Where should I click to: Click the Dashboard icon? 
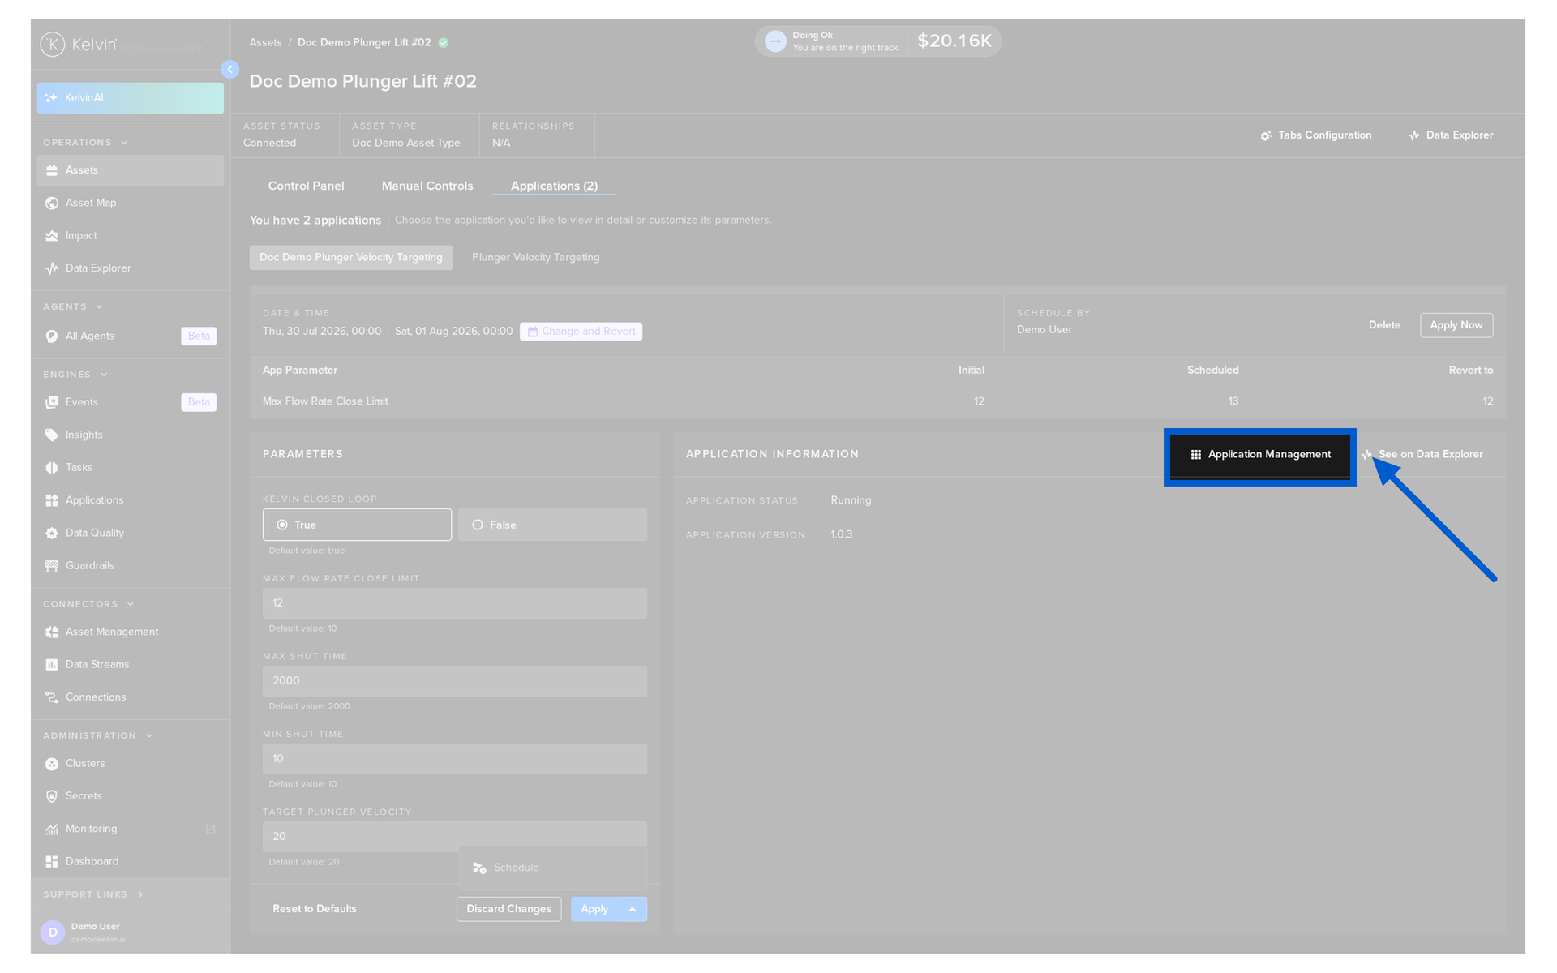pos(52,862)
